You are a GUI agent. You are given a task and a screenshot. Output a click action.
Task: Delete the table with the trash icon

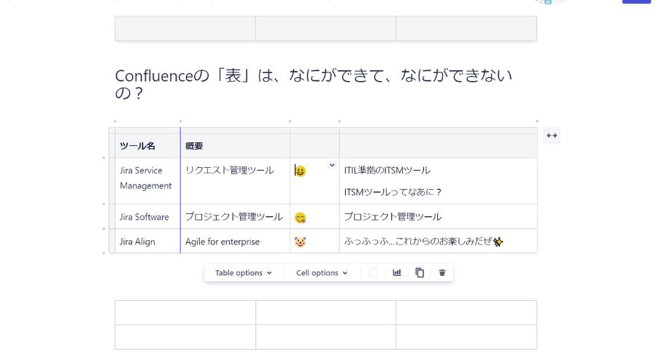pyautogui.click(x=442, y=273)
